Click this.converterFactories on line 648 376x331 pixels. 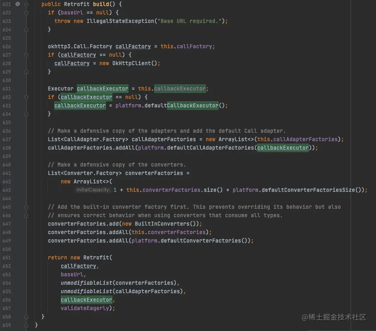[169, 232]
